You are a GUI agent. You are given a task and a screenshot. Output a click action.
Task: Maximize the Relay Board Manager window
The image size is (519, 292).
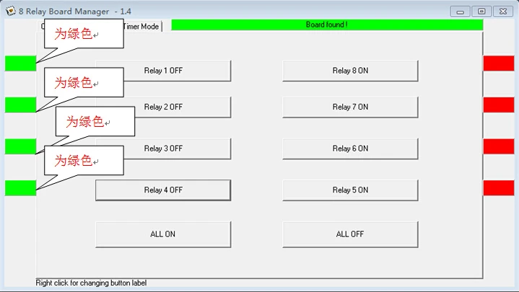481,12
